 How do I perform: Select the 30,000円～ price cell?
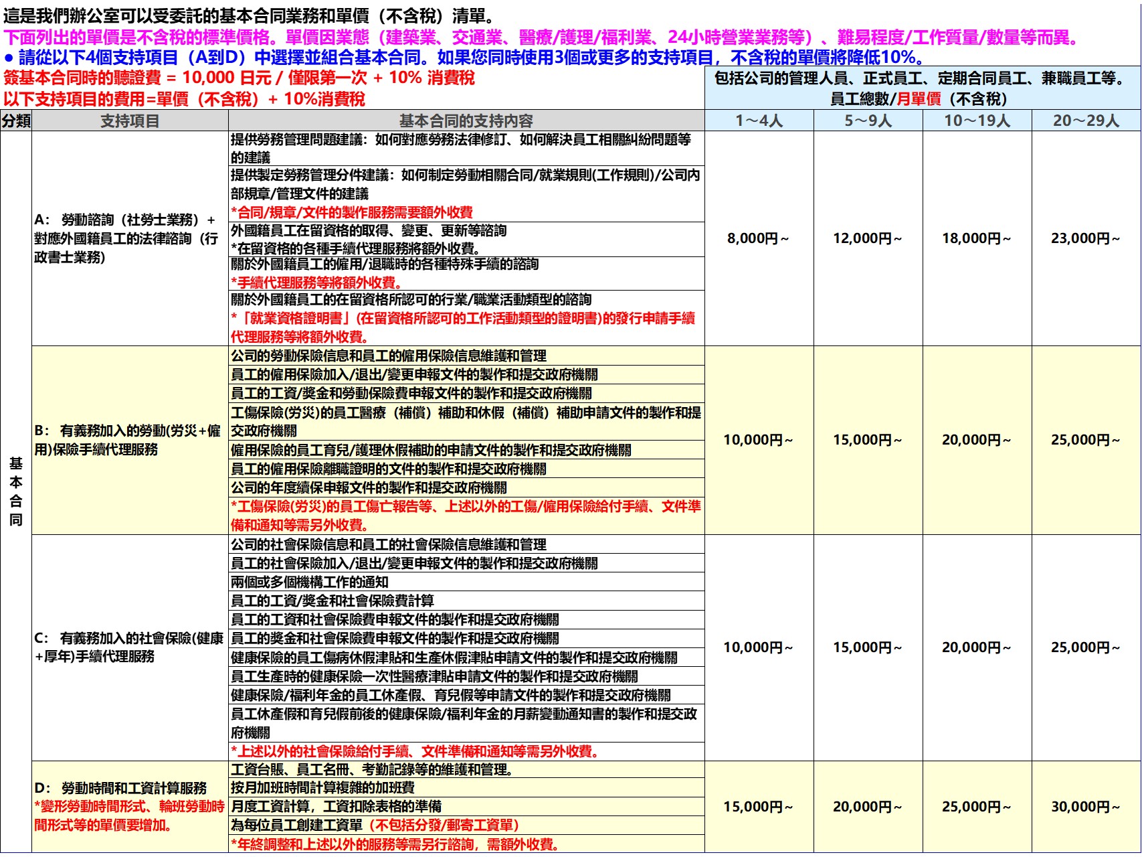1086,807
